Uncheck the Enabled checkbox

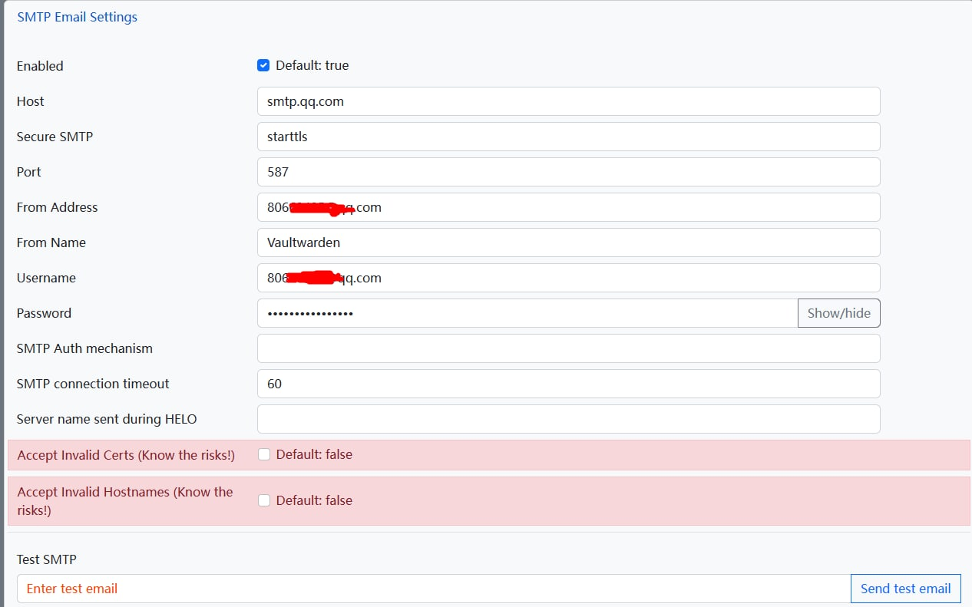[x=263, y=66]
